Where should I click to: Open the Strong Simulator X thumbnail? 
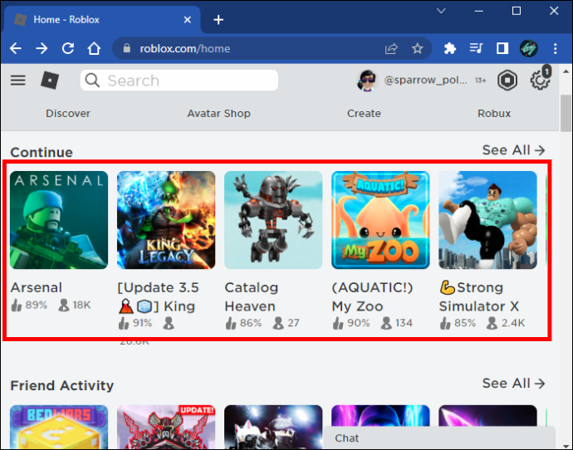coord(487,220)
